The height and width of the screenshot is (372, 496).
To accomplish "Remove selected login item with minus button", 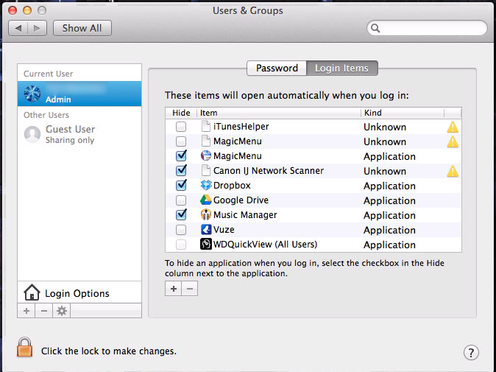I will (x=190, y=289).
